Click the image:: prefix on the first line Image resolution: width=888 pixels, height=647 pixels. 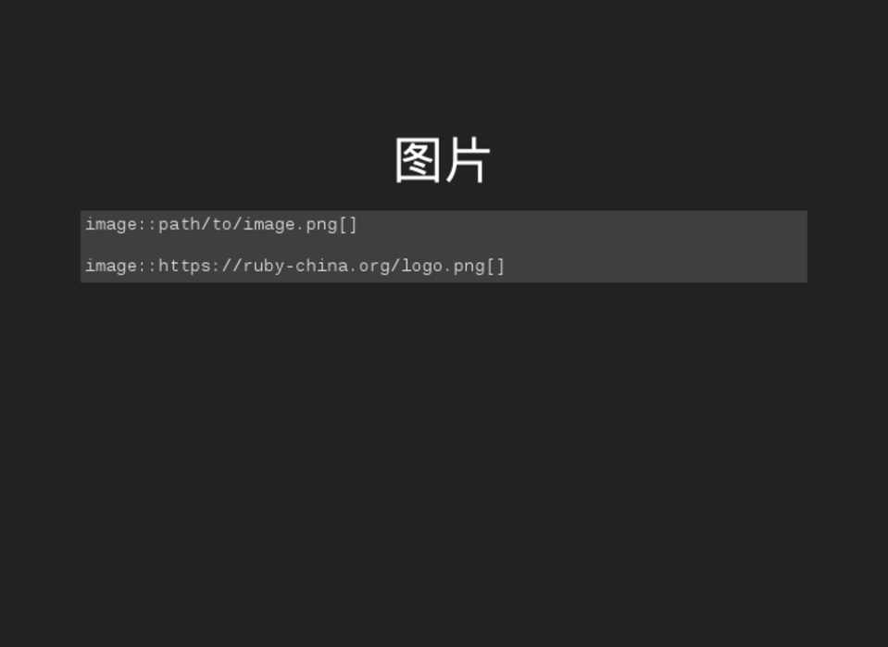coord(120,225)
